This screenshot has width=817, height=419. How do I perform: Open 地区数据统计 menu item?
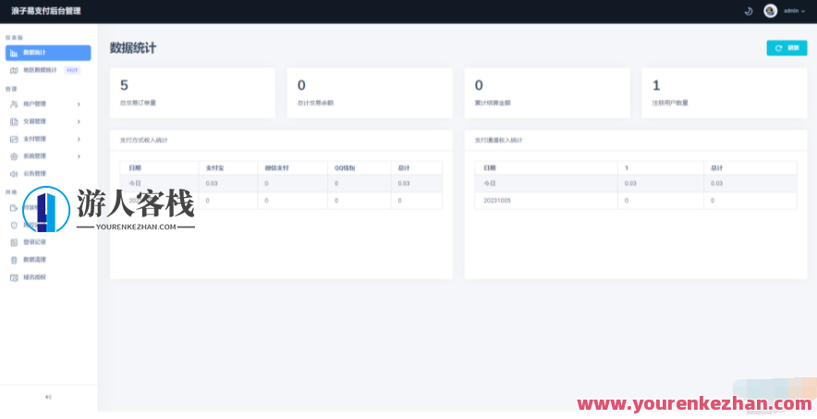(40, 70)
